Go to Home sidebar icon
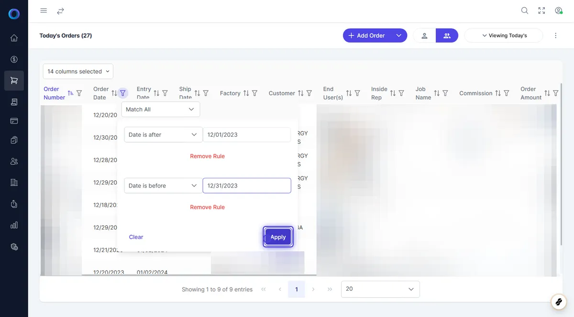The width and height of the screenshot is (574, 317). [x=14, y=38]
